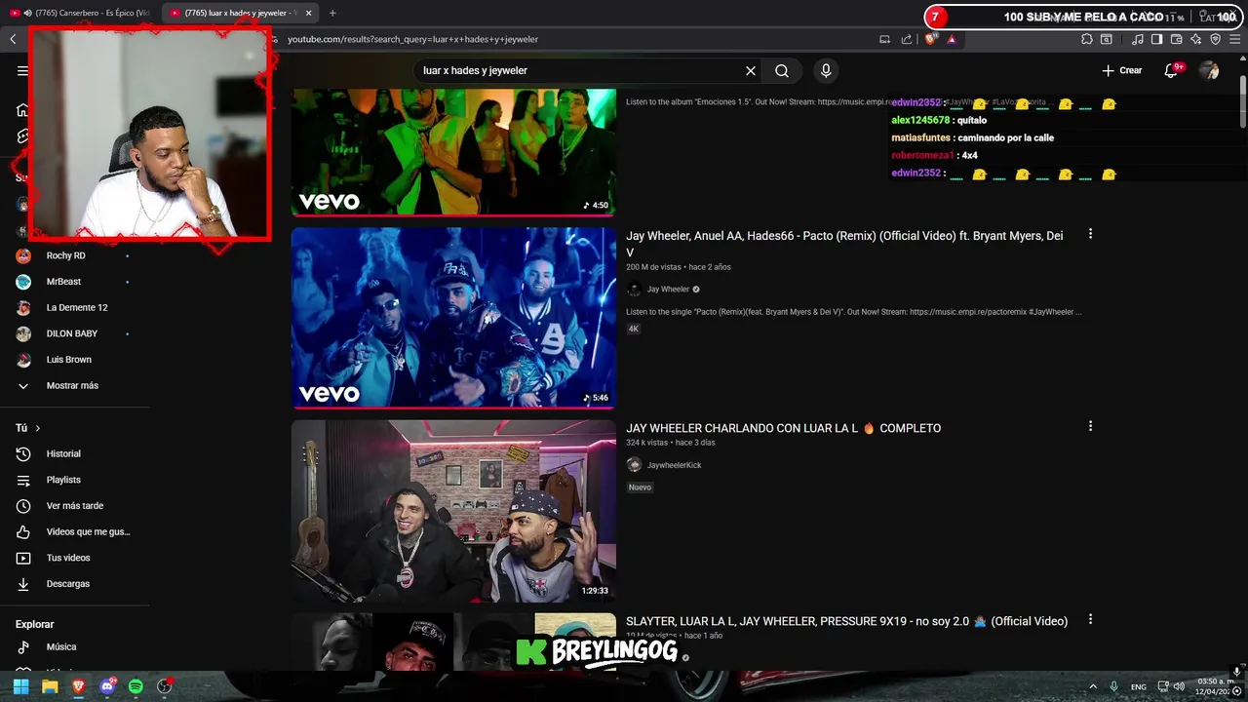
Task: Open the Leo AI sparkle icon
Action: pyautogui.click(x=1195, y=39)
